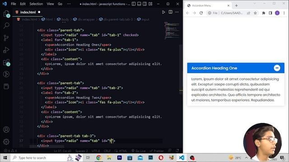Go back in Chrome

click(x=188, y=13)
